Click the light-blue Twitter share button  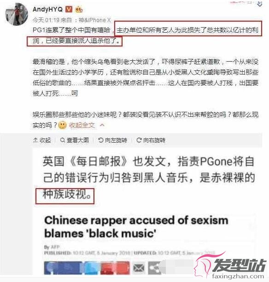tap(92, 268)
